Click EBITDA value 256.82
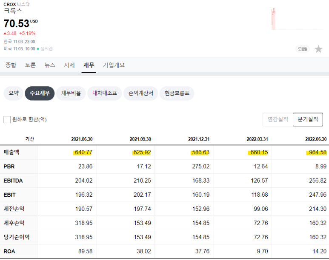 click(318, 181)
